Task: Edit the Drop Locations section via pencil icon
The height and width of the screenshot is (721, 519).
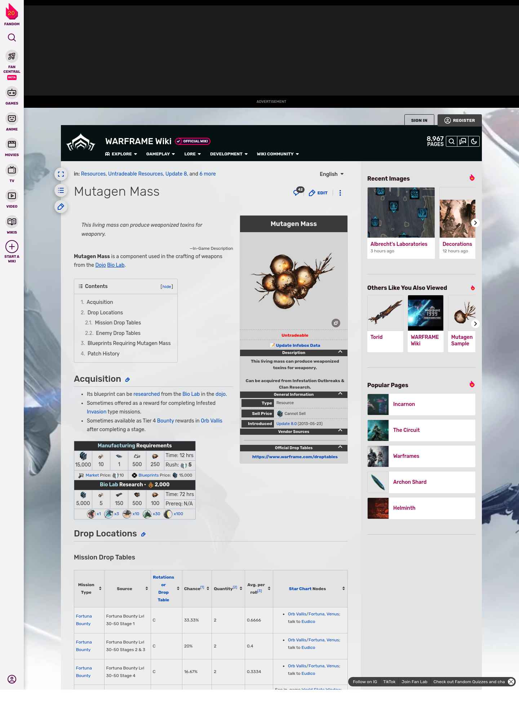Action: [143, 534]
